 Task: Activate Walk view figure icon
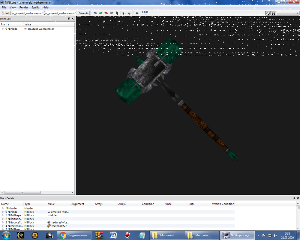coord(117,13)
